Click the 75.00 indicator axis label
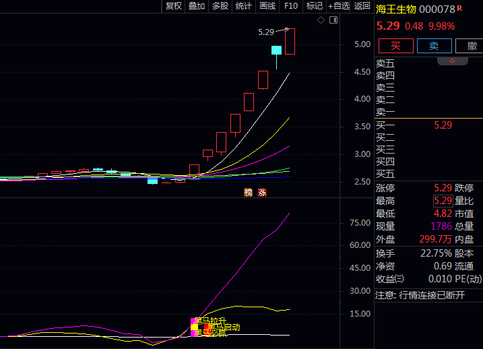 (360, 223)
